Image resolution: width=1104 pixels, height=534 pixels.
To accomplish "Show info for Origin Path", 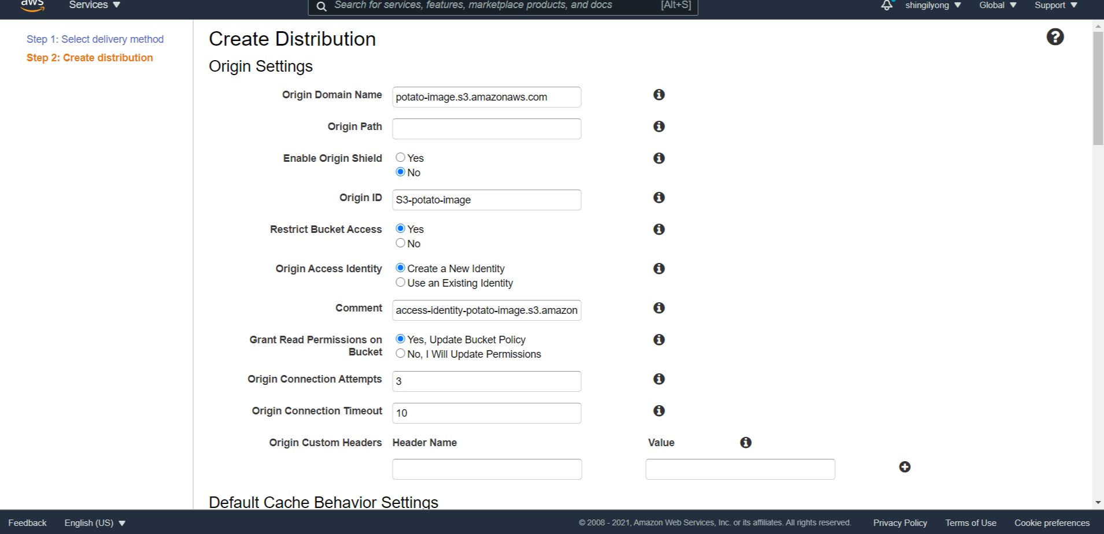I will point(659,126).
